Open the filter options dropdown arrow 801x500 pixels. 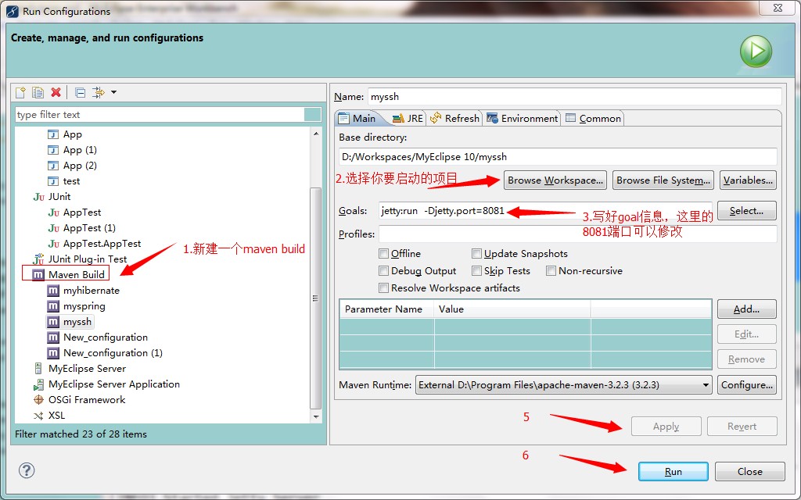click(114, 92)
